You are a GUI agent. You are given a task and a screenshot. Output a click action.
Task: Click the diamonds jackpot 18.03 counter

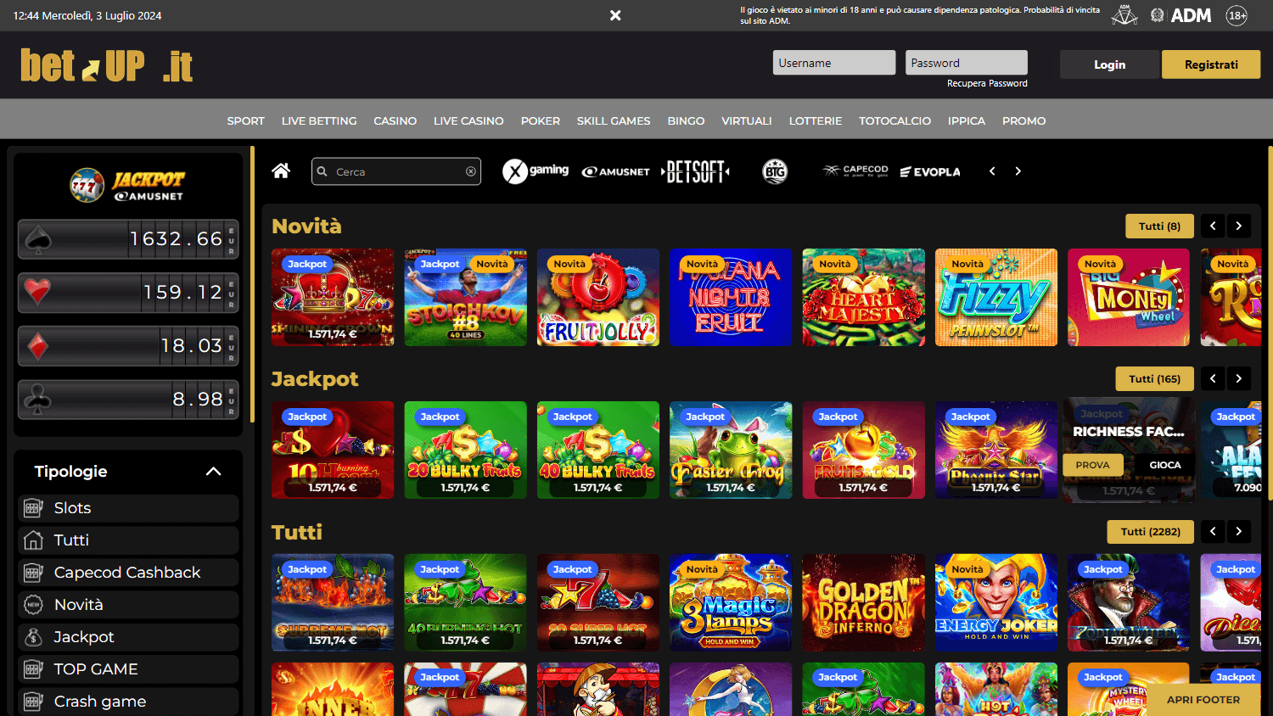pyautogui.click(x=128, y=346)
